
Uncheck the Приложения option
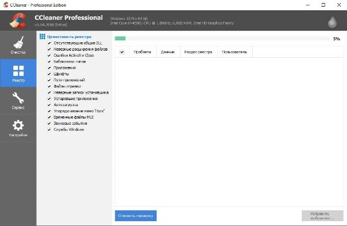click(49, 68)
